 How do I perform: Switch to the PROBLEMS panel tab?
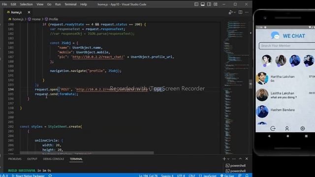(x=15, y=159)
